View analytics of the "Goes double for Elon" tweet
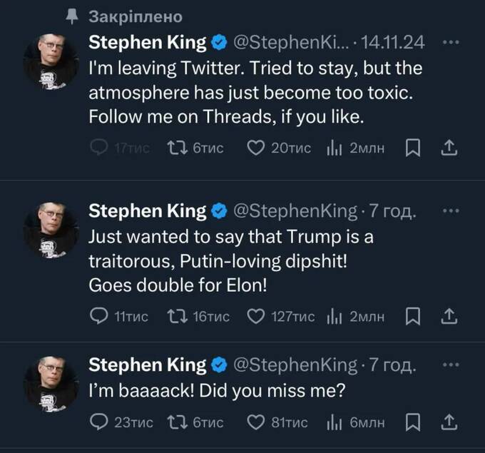The height and width of the screenshot is (453, 485). 335,316
